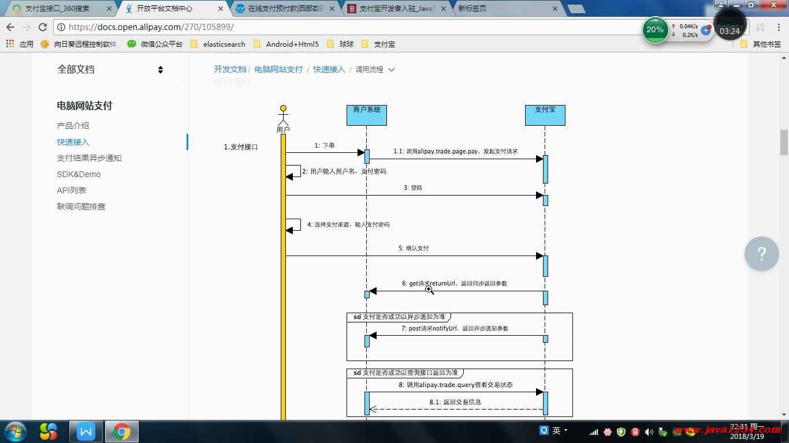The image size is (789, 443).
Task: Switch to the 支付宝开发者入驻_Java tab
Action: coord(396,9)
